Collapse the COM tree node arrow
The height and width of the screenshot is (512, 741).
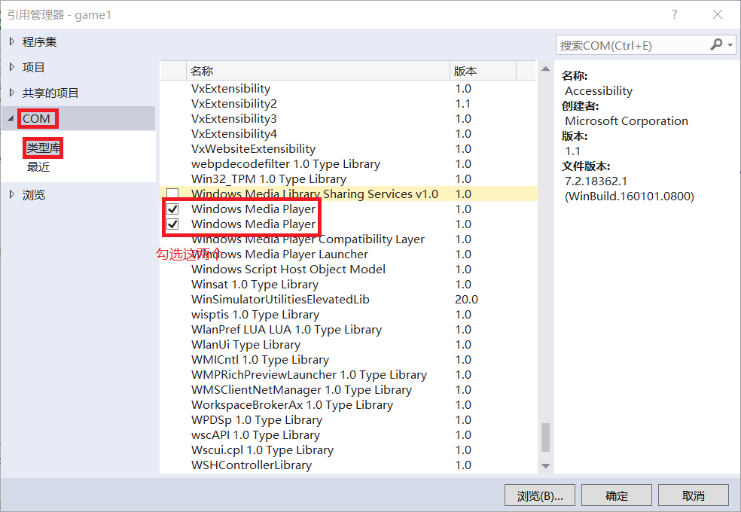[x=11, y=118]
